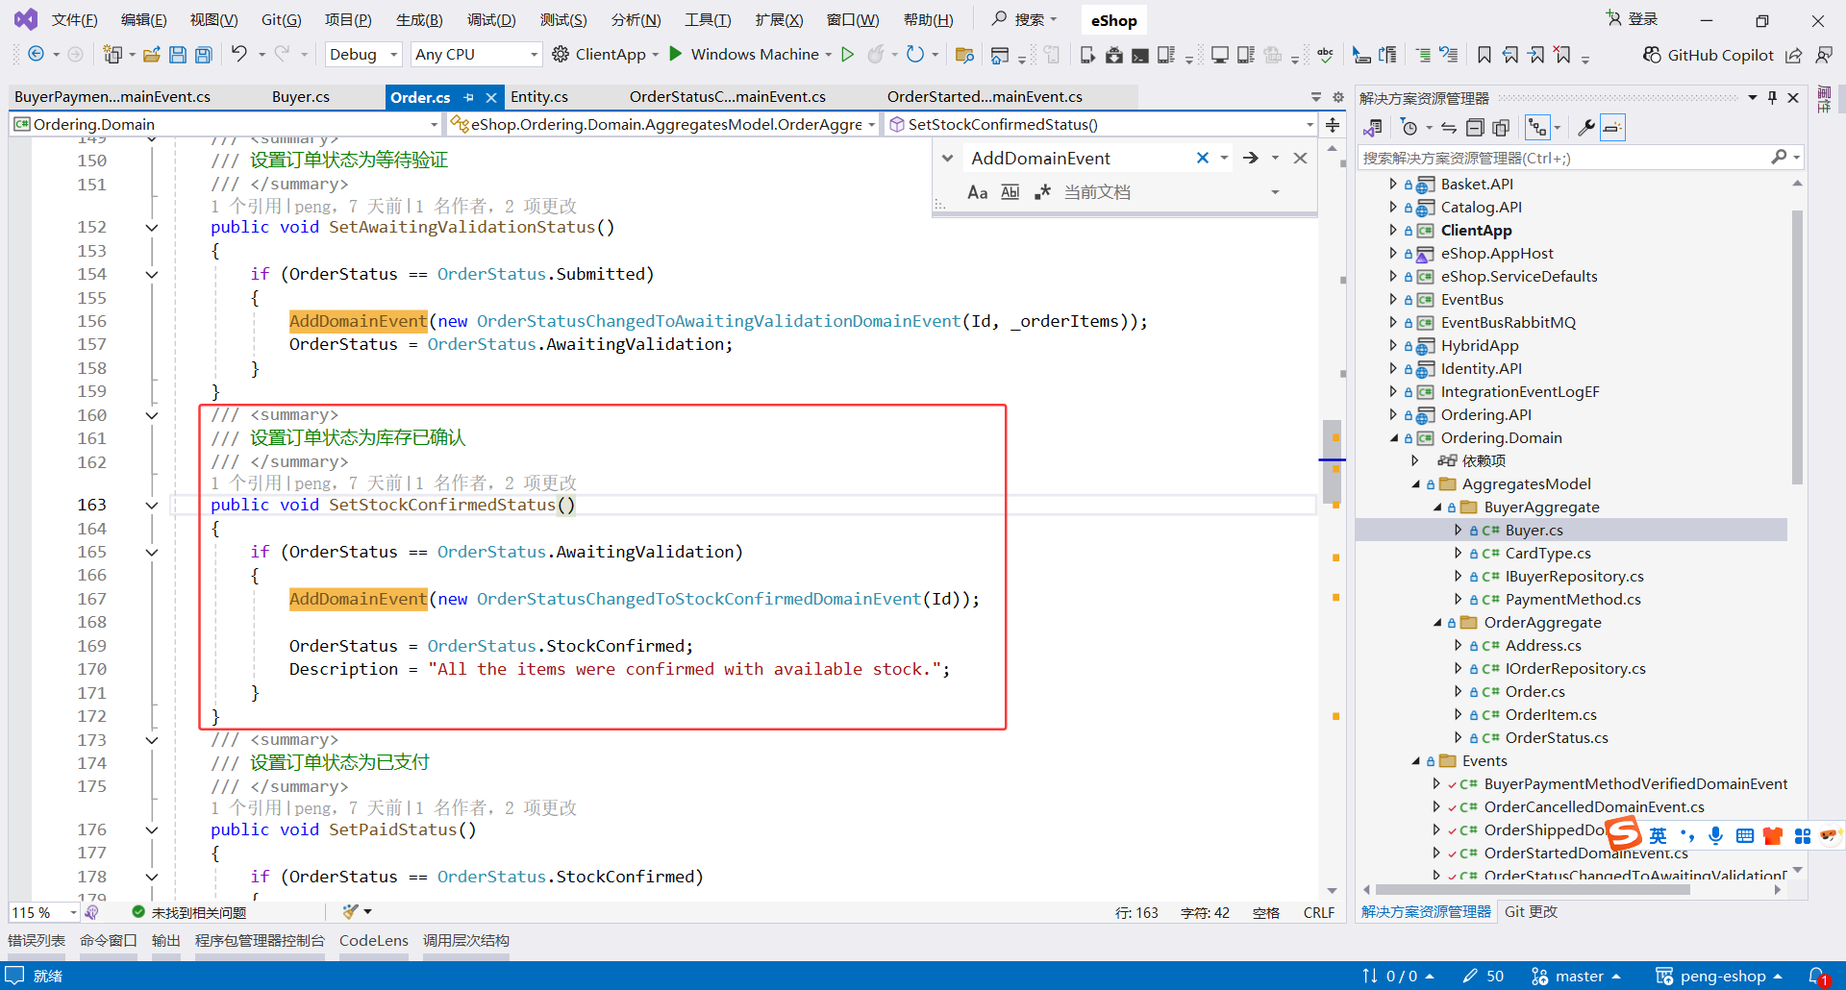
Task: Toggle the split editor button above the scrollbar
Action: [x=1333, y=125]
